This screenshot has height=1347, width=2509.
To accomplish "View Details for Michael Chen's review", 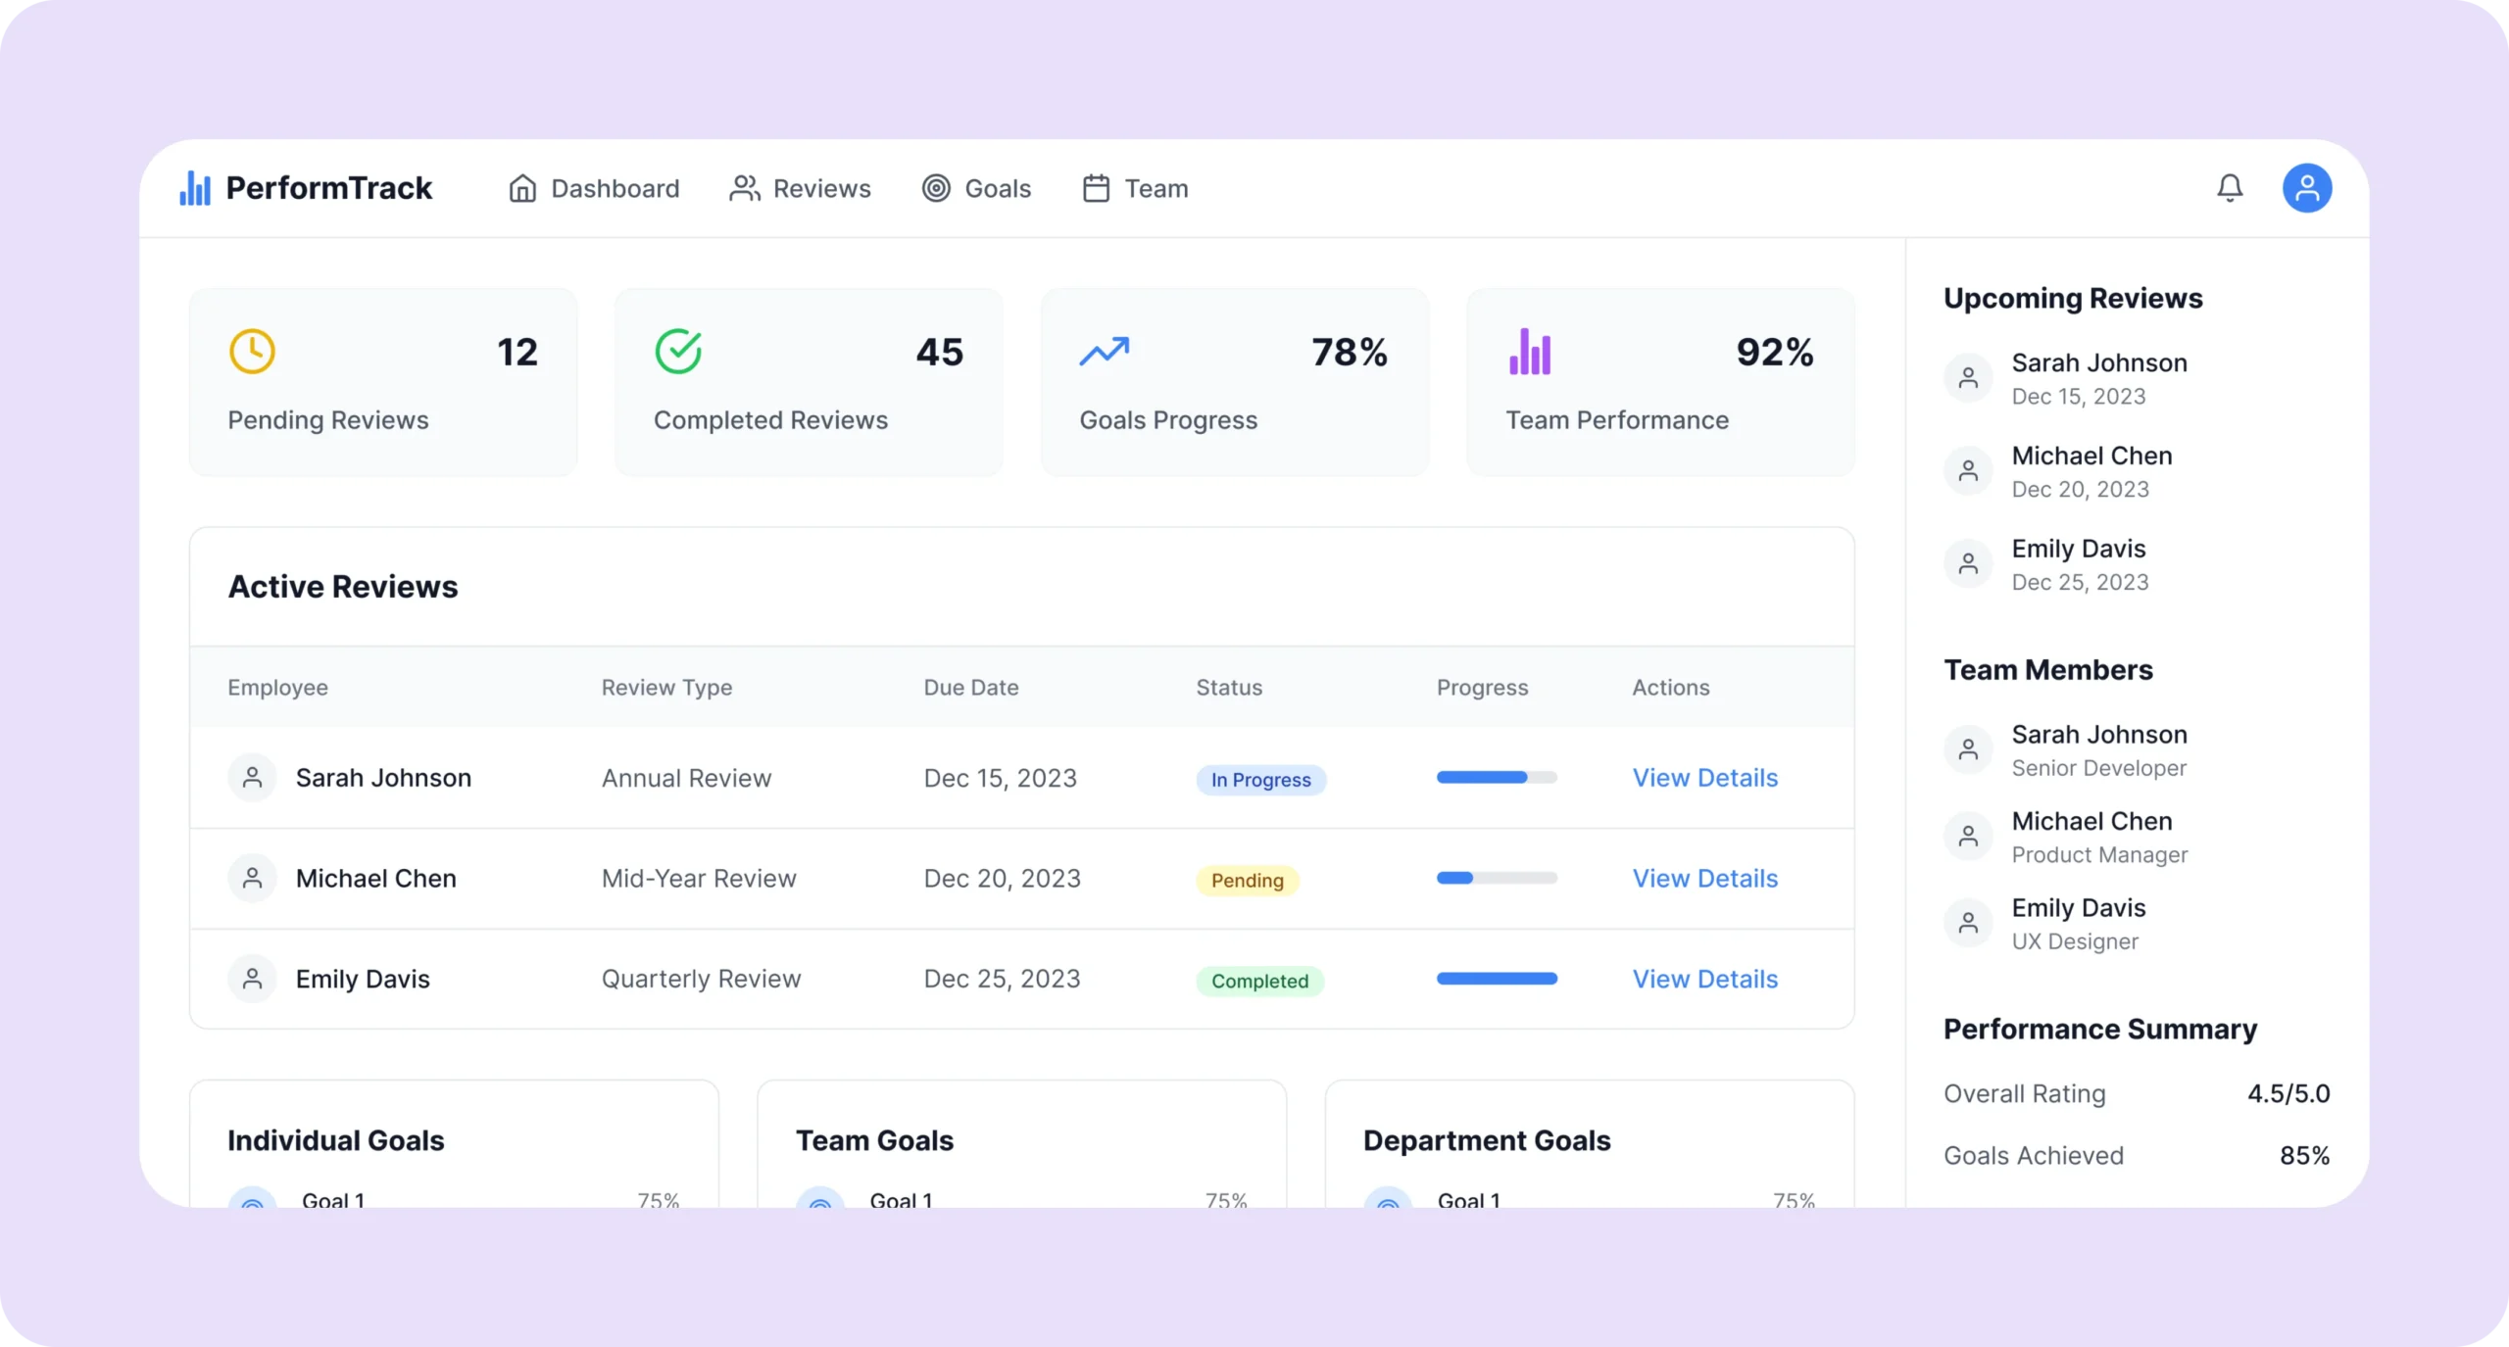I will tap(1704, 879).
